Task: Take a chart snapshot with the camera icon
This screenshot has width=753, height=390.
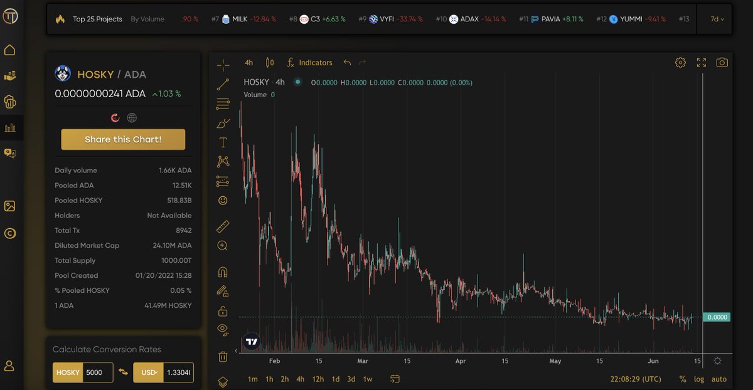Action: (722, 63)
